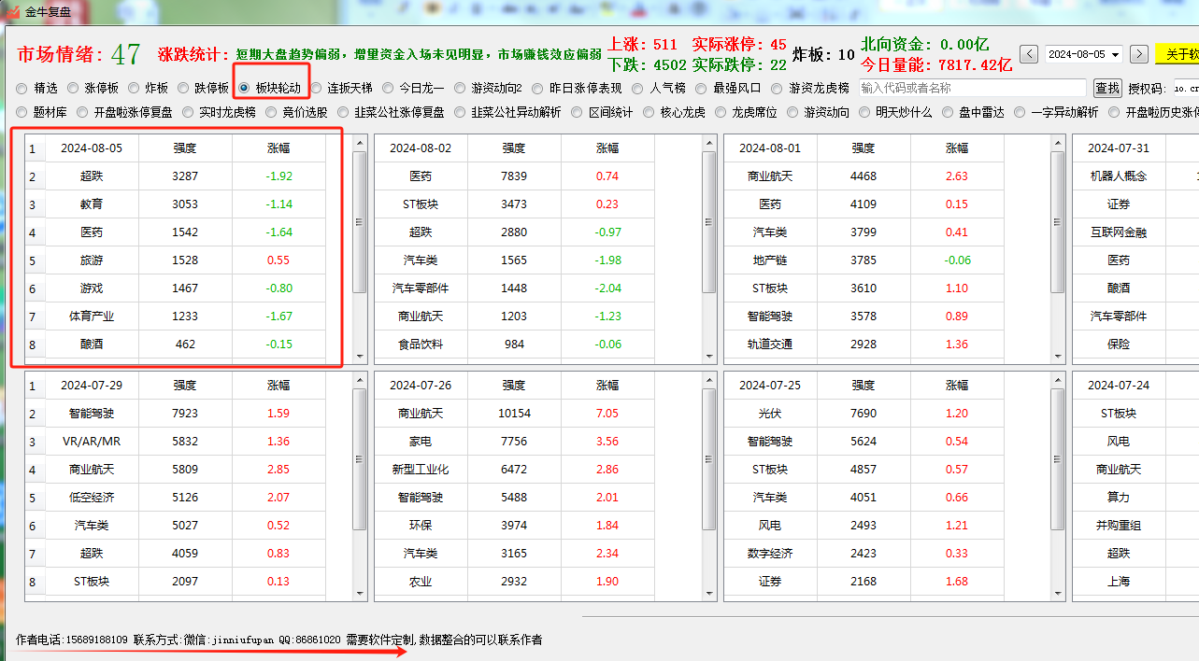Click the 金牛复盘 app icon in title bar
This screenshot has width=1199, height=661.
(13, 12)
